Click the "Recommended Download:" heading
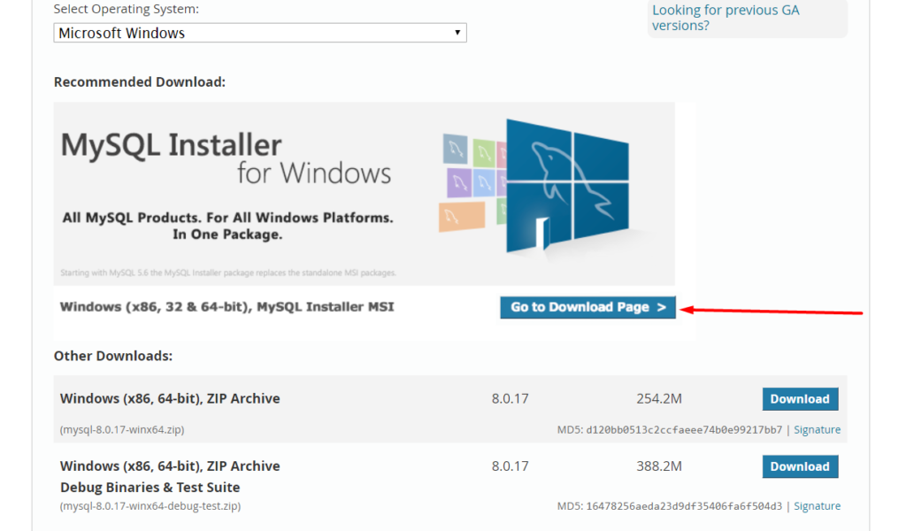Image resolution: width=906 pixels, height=531 pixels. pos(139,81)
